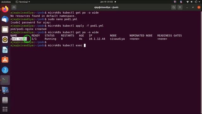Click the 'pod/pod1-nginx created' output line

tap(28, 29)
